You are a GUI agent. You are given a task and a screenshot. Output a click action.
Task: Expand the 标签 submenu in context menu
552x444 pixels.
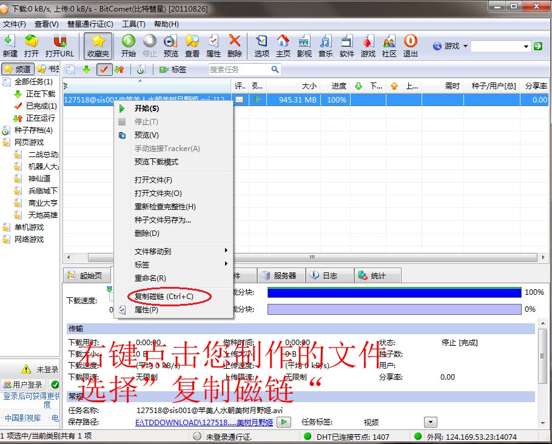(173, 265)
